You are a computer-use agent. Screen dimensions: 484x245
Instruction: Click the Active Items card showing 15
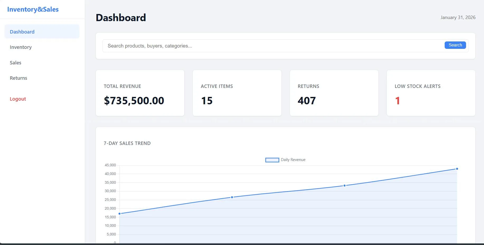coord(237,93)
